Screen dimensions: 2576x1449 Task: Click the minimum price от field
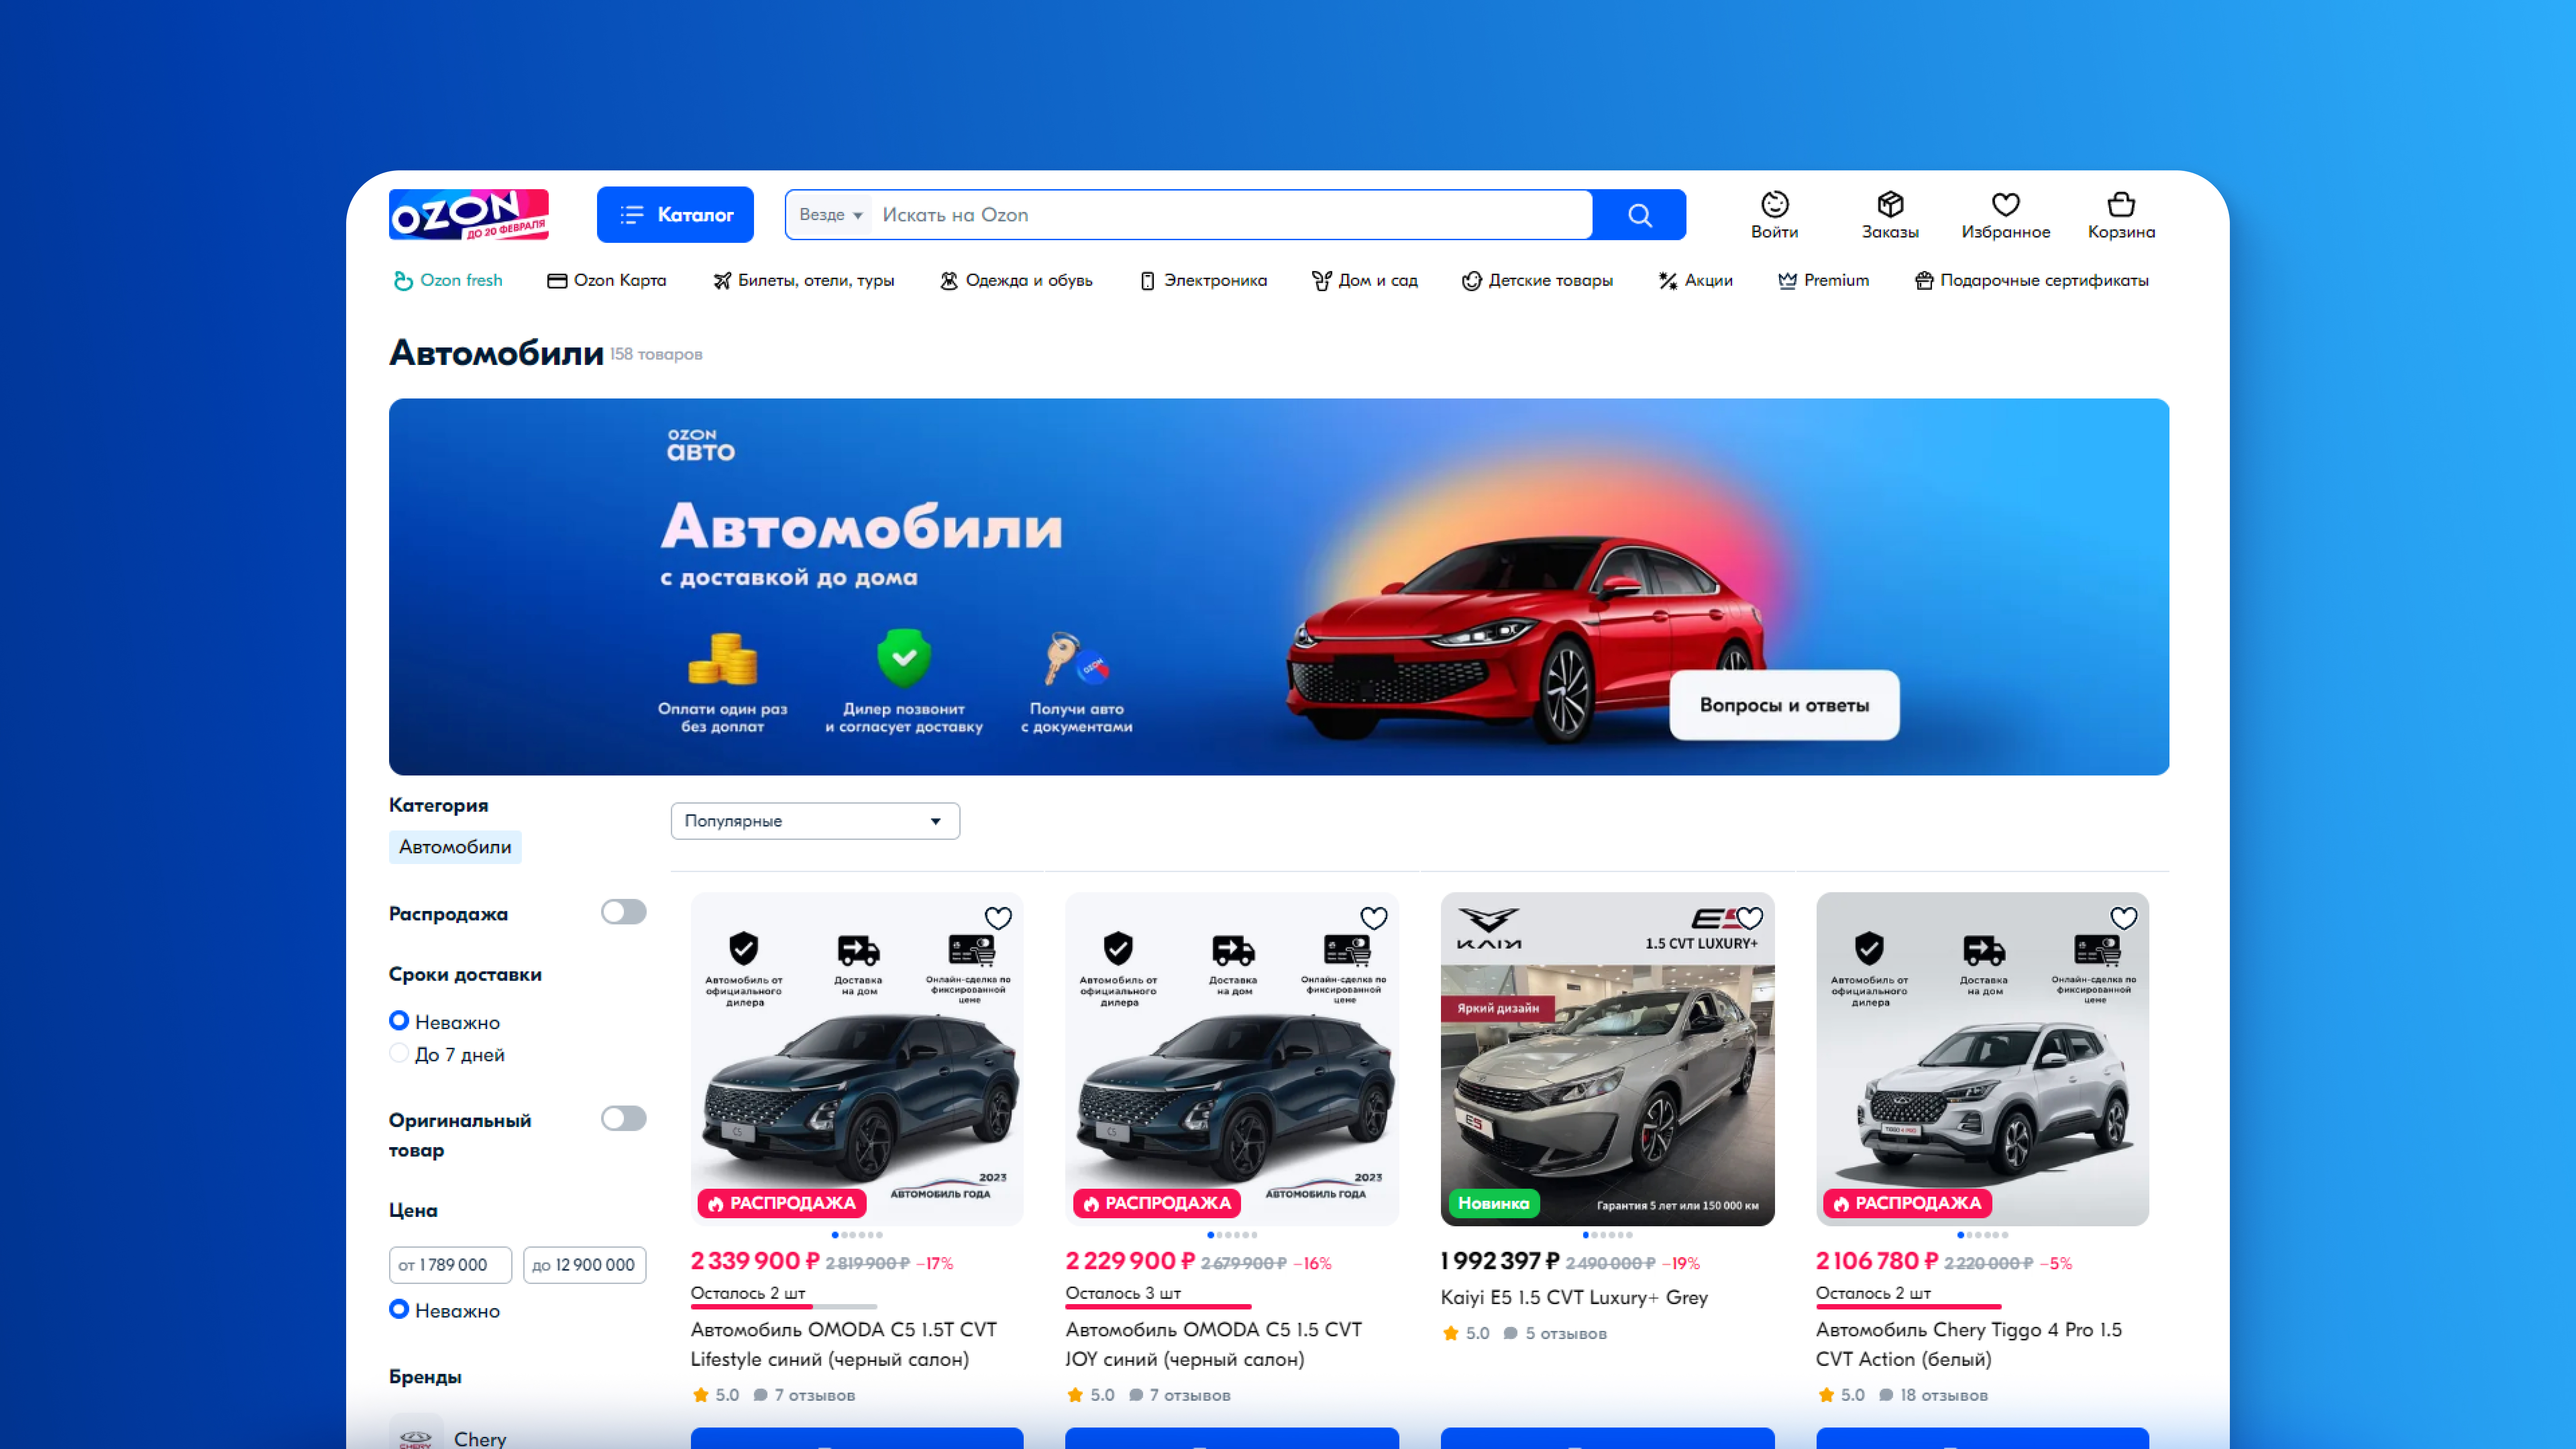pyautogui.click(x=450, y=1265)
